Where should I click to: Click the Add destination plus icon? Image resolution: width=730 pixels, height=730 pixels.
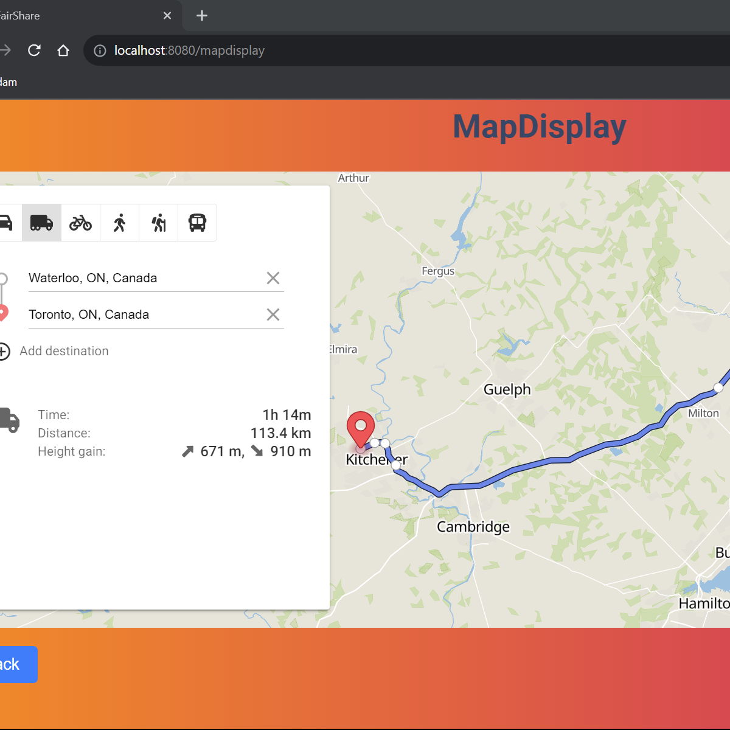[4, 352]
